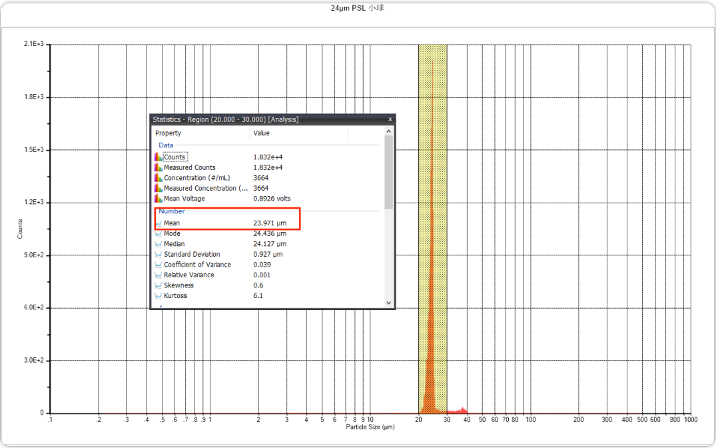
Task: Click the curve icon beside Standard Deviation
Action: click(159, 254)
